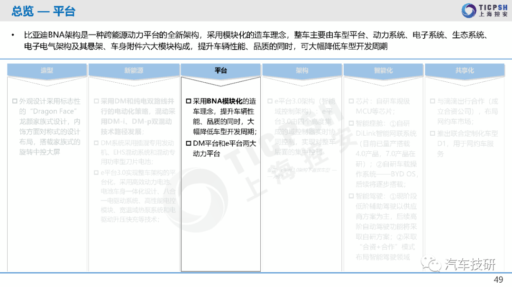The width and height of the screenshot is (512, 287).
Task: Click the square bullet before 芯片：自研车规级
Action: click(351, 101)
